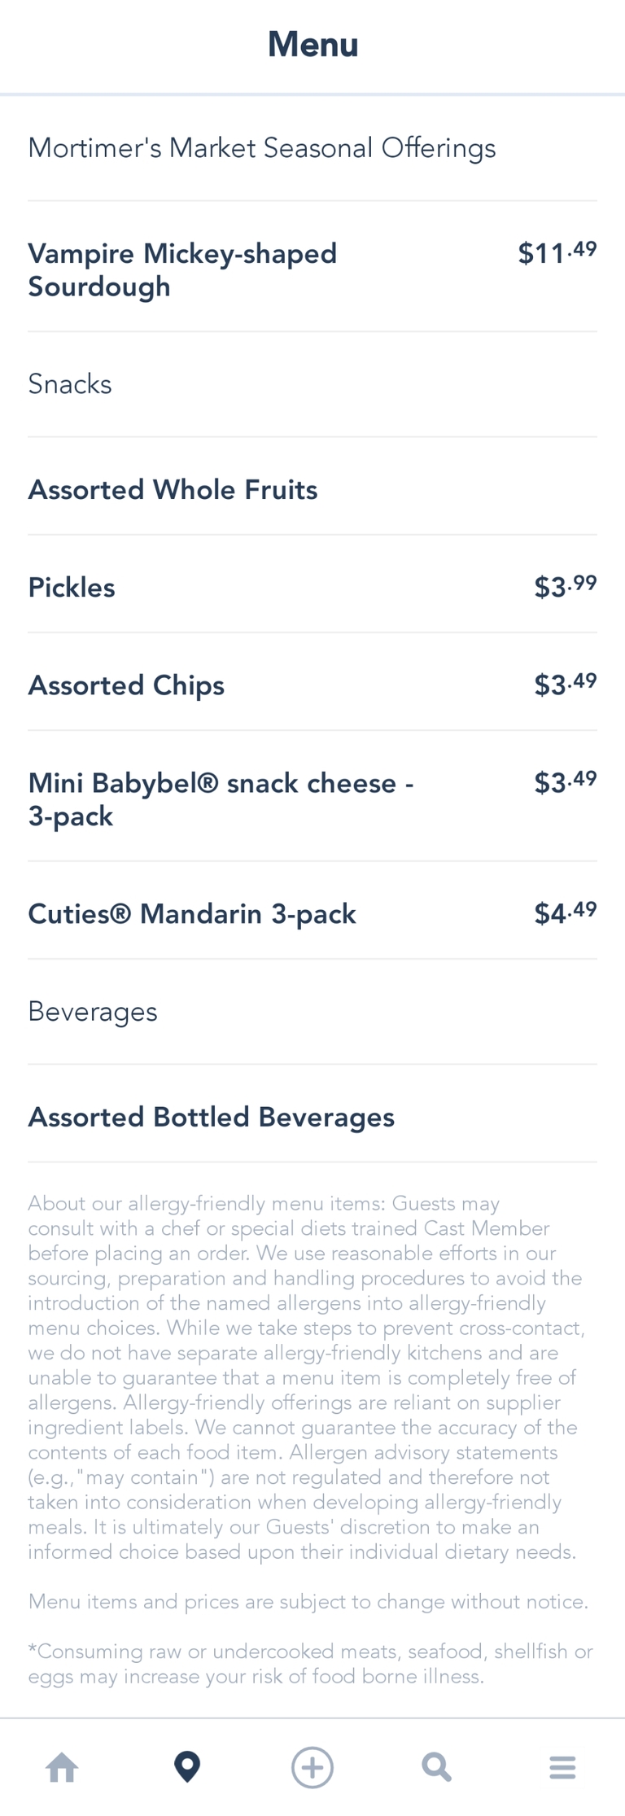Tap the home icon in bottom navigation
The image size is (625, 1816).
(x=63, y=1767)
